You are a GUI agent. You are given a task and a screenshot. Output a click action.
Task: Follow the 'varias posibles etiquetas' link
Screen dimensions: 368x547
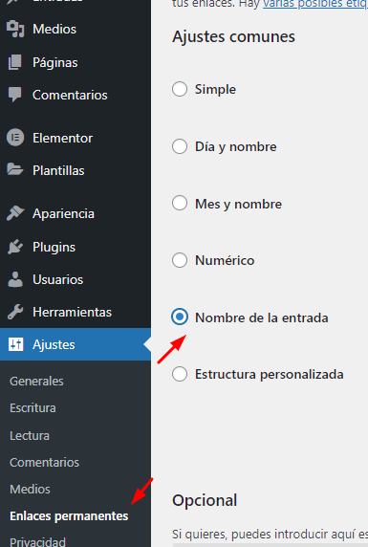[x=315, y=4]
